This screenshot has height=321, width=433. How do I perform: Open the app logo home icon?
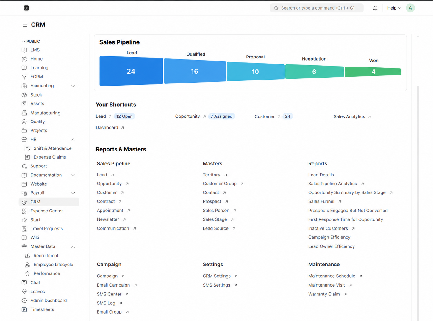click(26, 8)
